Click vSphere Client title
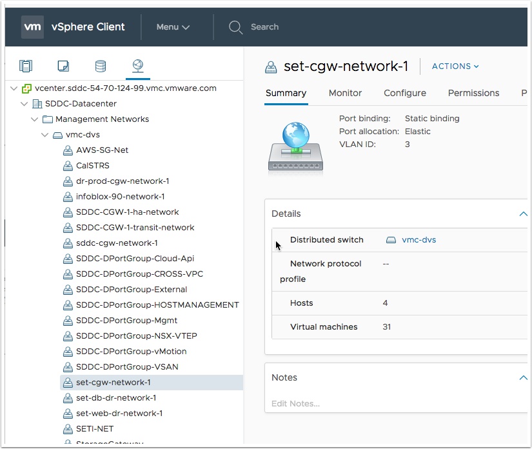The image size is (532, 449). point(88,27)
